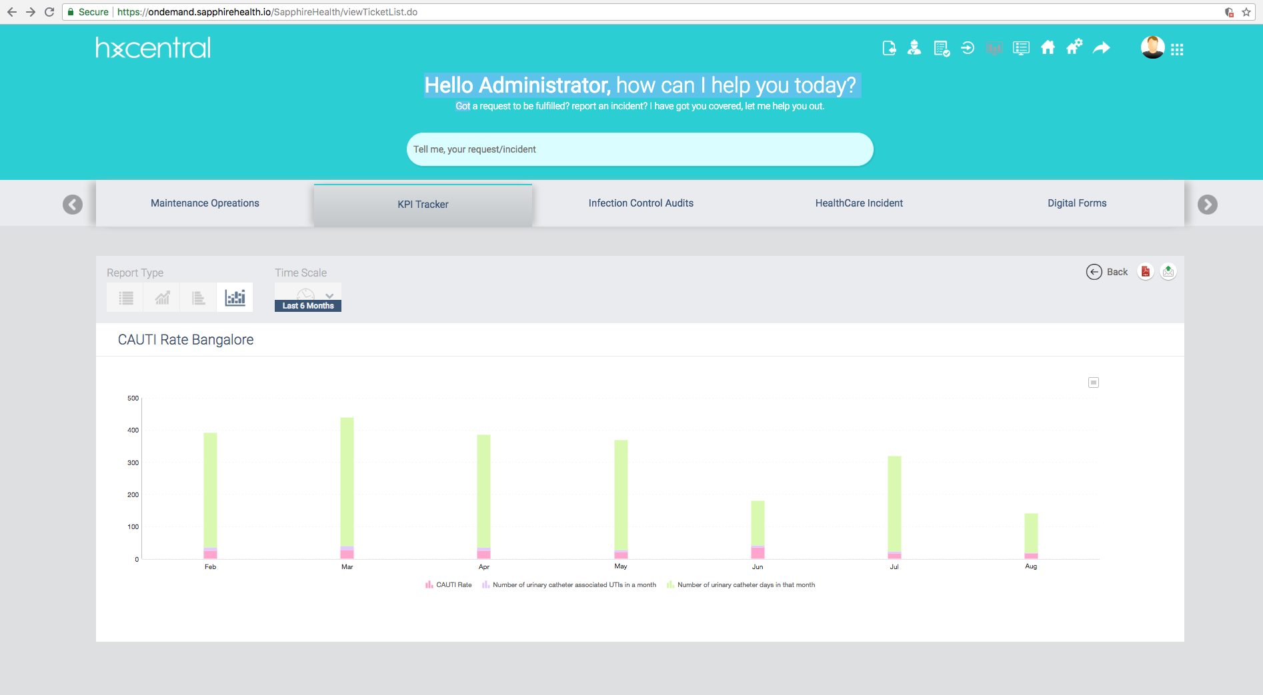
Task: Select the stacked column chart report type
Action: tap(235, 298)
